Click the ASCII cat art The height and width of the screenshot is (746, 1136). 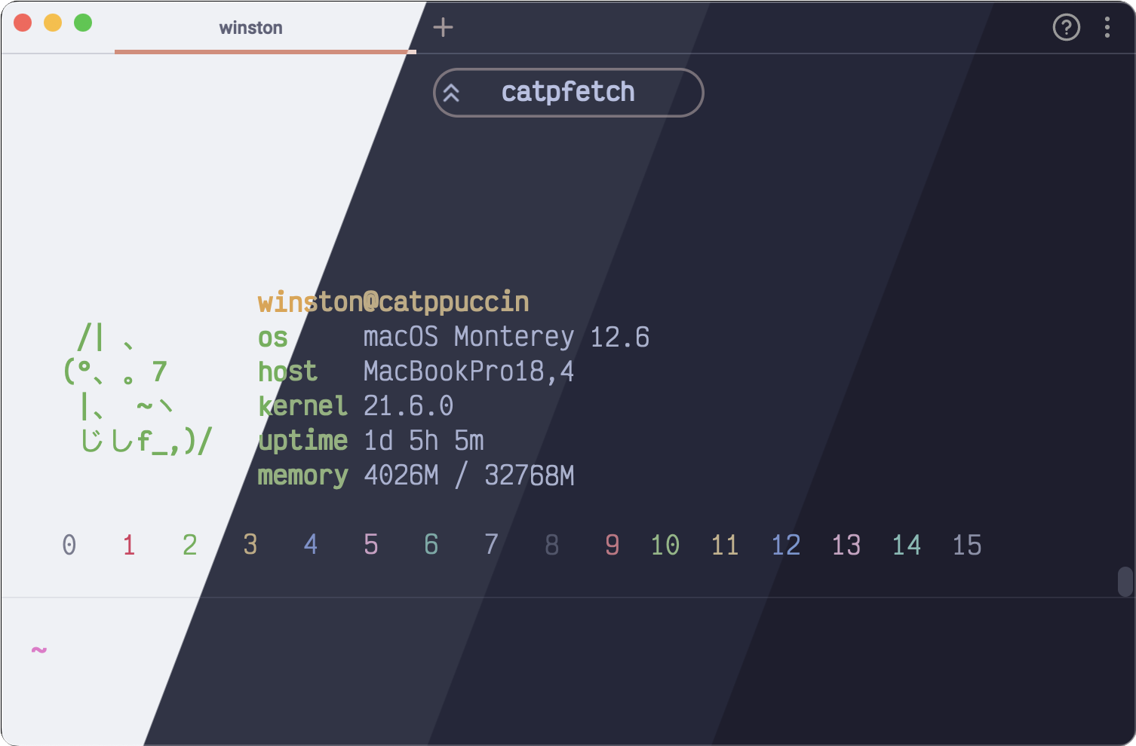(x=137, y=389)
